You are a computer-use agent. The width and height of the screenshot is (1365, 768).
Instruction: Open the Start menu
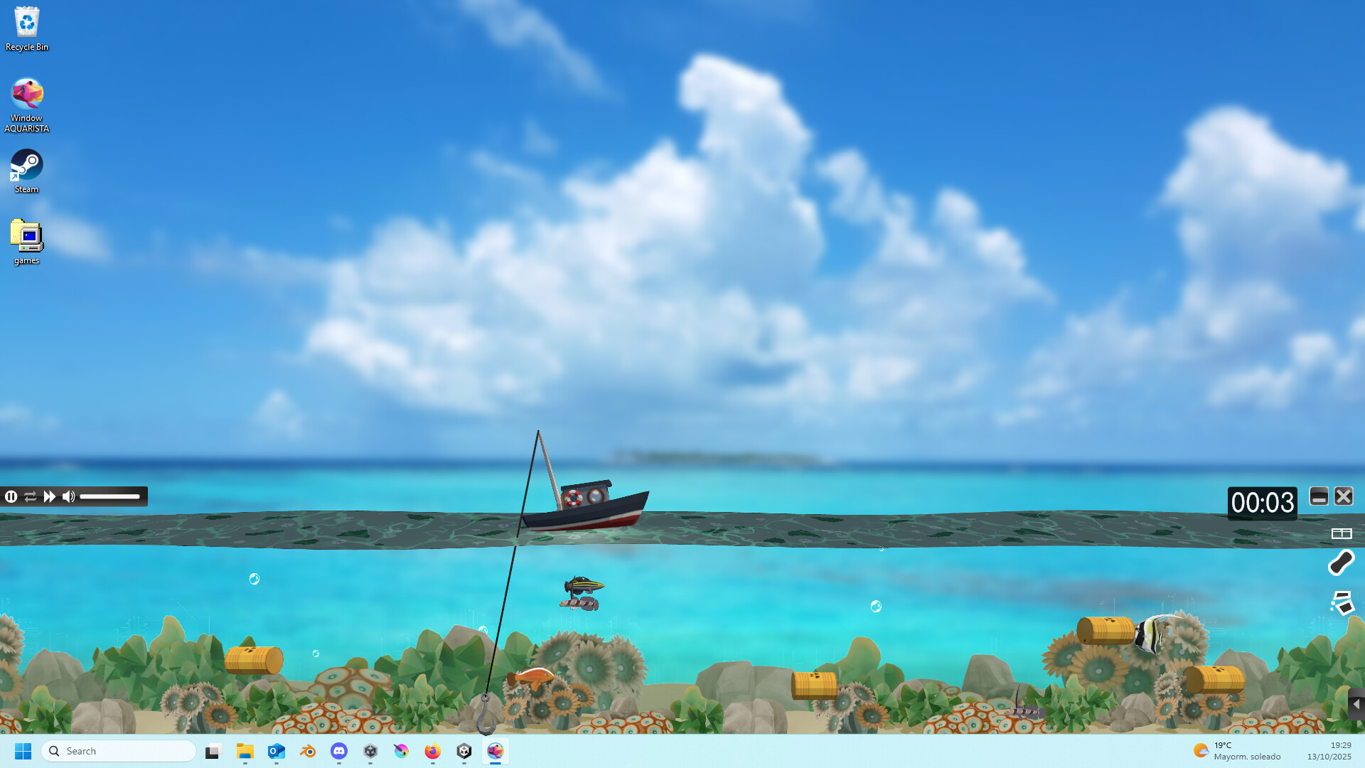pyautogui.click(x=23, y=751)
